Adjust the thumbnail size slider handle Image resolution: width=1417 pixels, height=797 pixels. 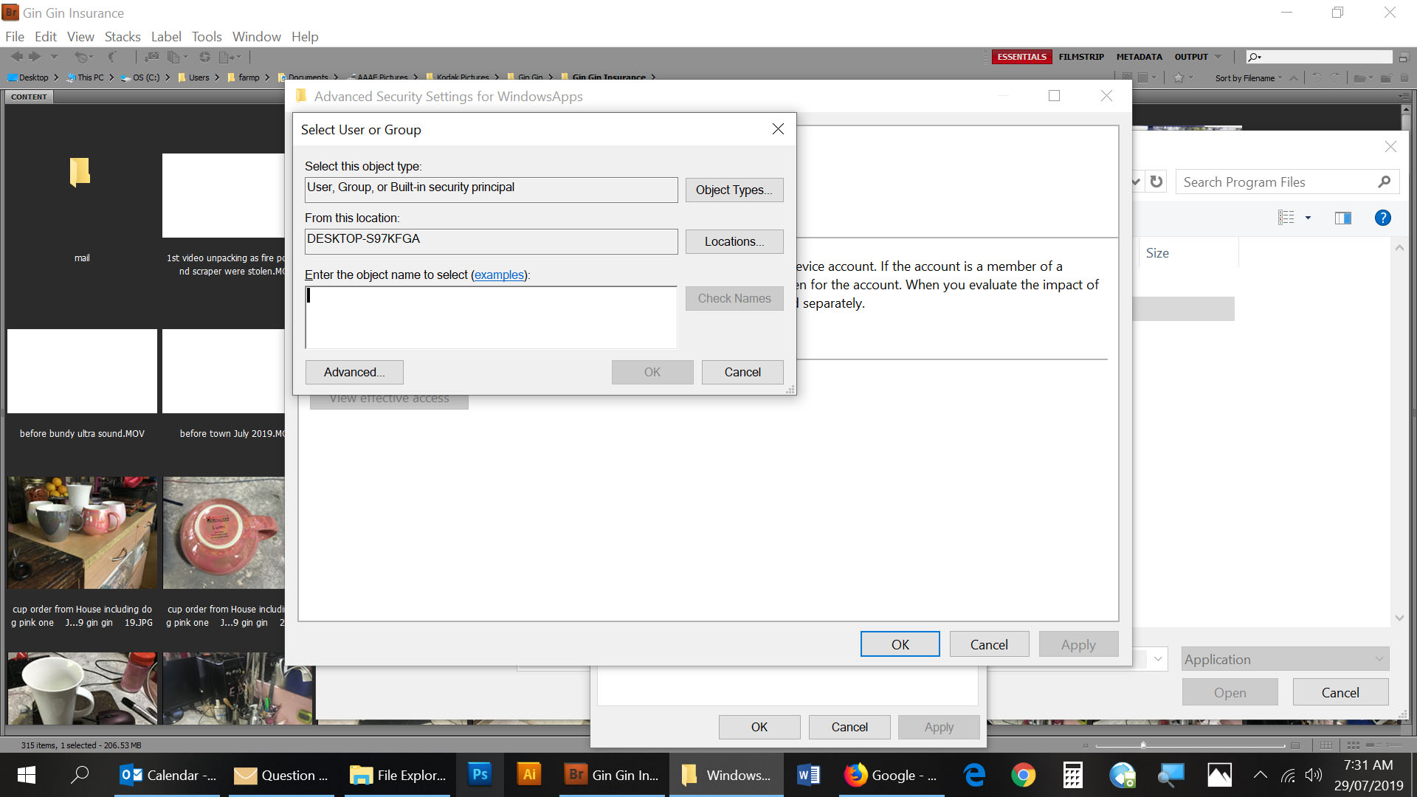(x=1143, y=745)
